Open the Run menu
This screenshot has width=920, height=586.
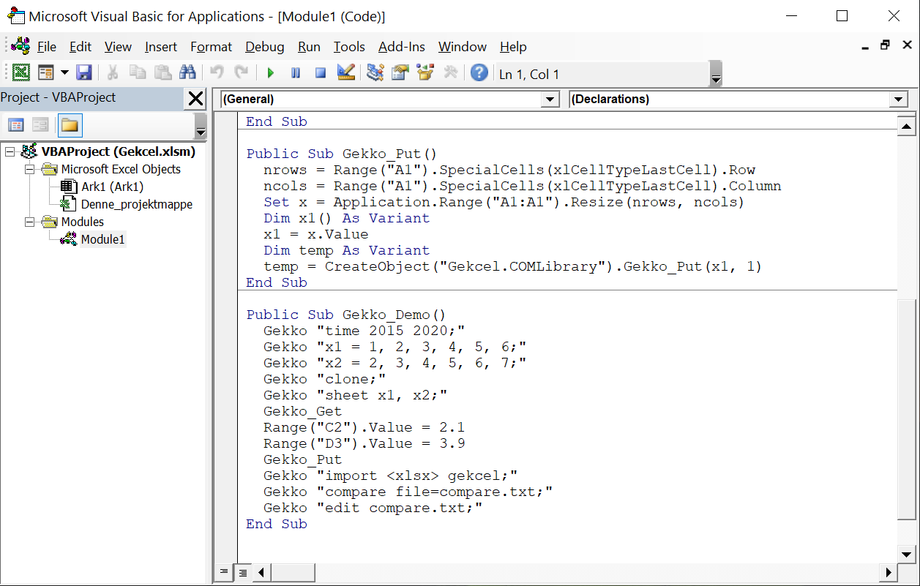[x=309, y=47]
